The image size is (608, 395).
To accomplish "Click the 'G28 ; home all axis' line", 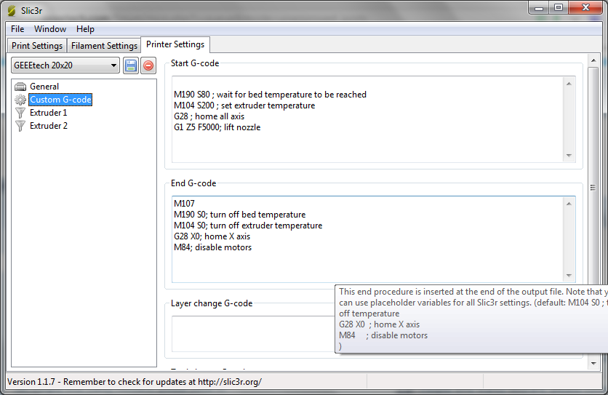I will (209, 116).
